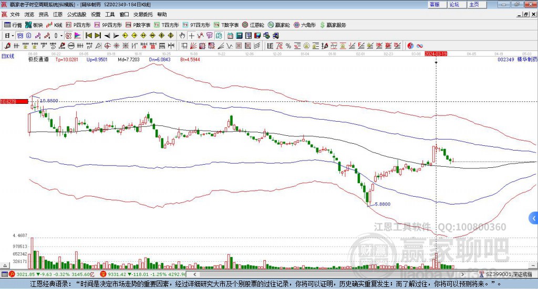Viewport: 538px width, 289px height.
Task: Move chart right with black arrow
Action: tap(116, 35)
